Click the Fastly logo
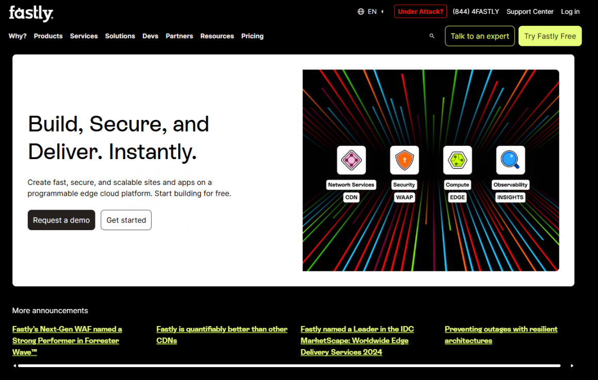The height and width of the screenshot is (380, 598). click(31, 13)
